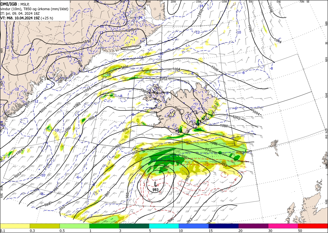Click the "1" legend scale value

pos(91,231)
